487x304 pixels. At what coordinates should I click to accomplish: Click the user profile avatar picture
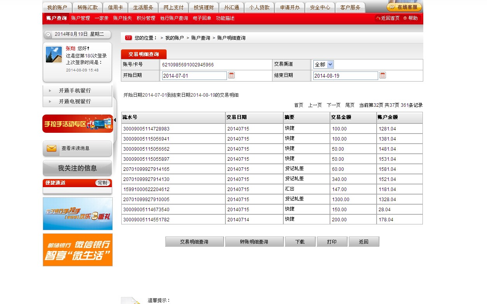54,54
